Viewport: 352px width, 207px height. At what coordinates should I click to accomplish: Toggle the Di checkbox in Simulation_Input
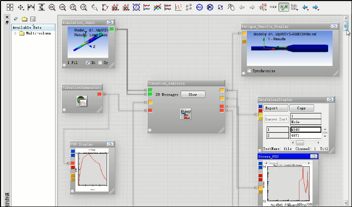tap(88, 63)
